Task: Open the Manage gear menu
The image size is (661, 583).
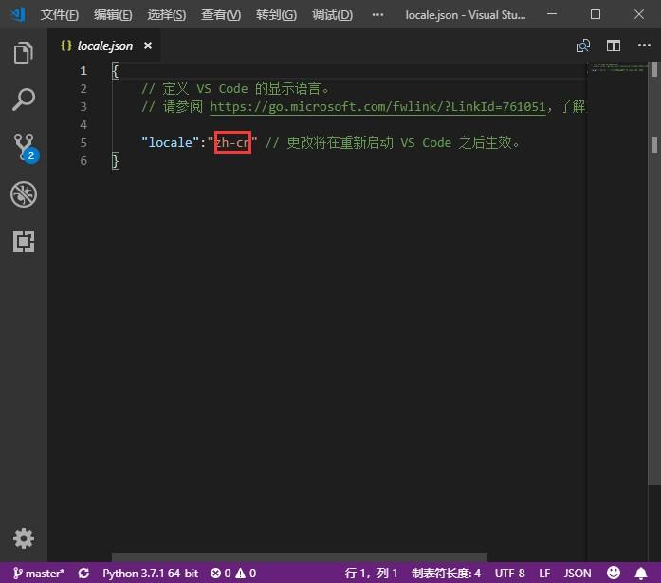Action: [24, 538]
